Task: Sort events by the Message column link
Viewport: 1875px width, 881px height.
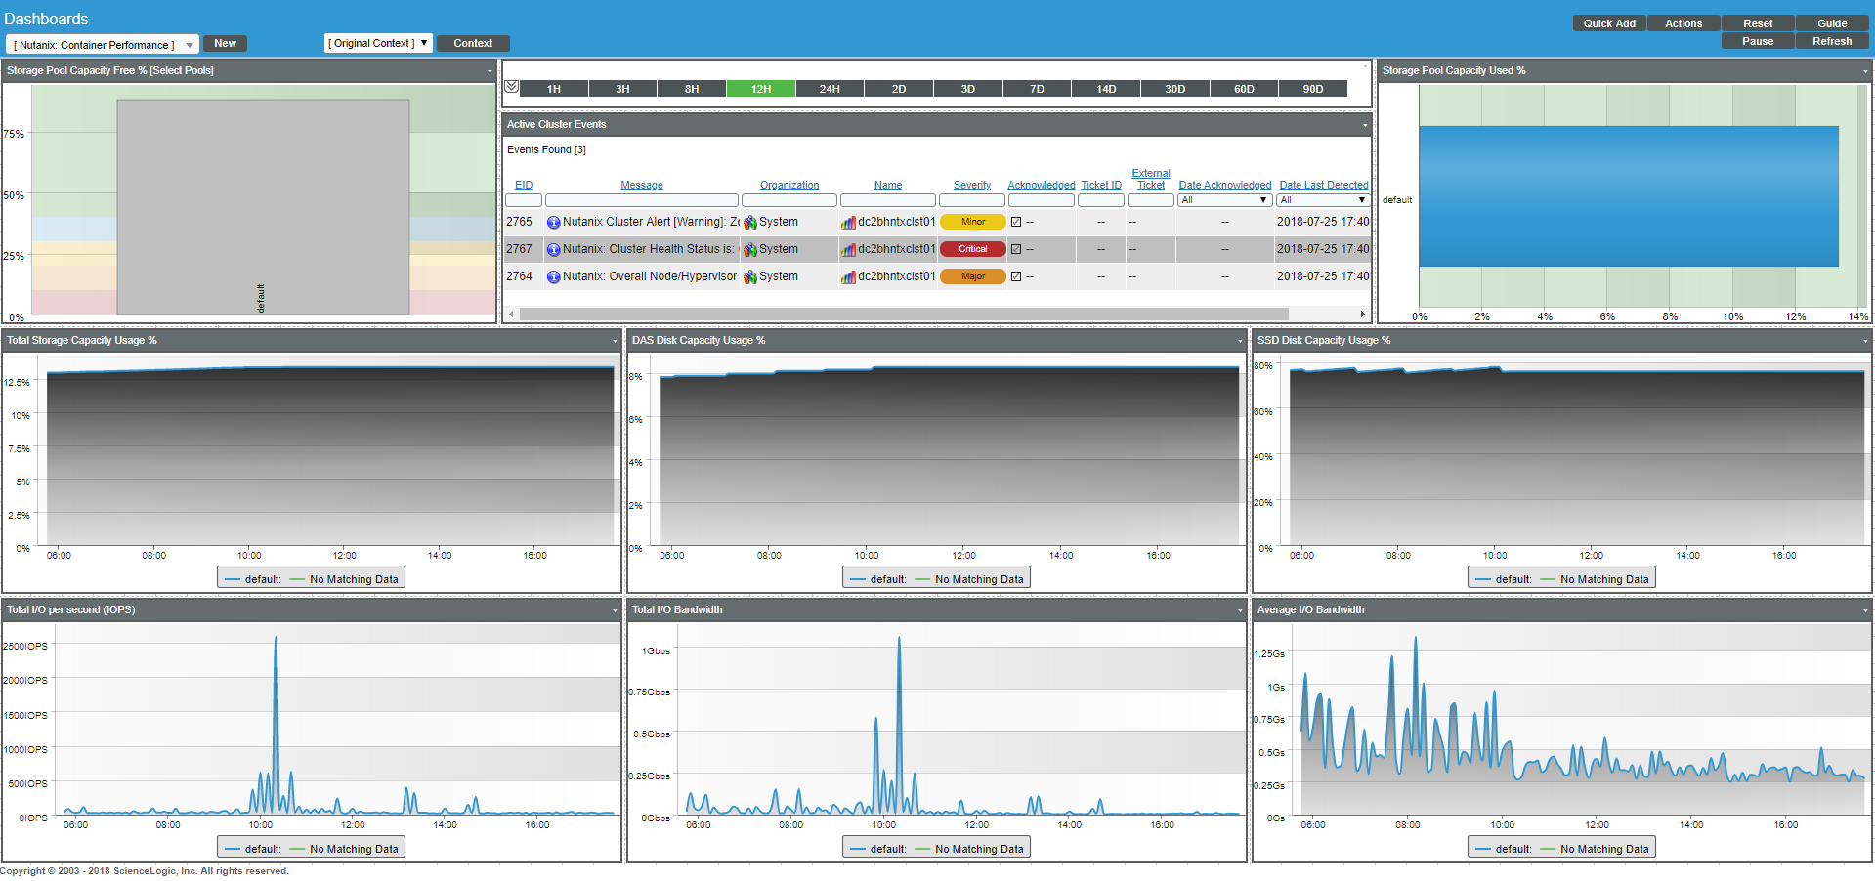Action: coord(642,186)
